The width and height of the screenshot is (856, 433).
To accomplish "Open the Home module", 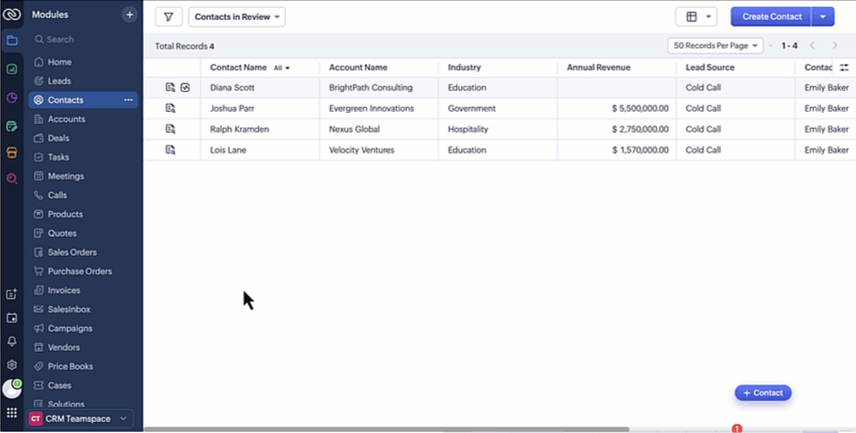I will pyautogui.click(x=83, y=62).
